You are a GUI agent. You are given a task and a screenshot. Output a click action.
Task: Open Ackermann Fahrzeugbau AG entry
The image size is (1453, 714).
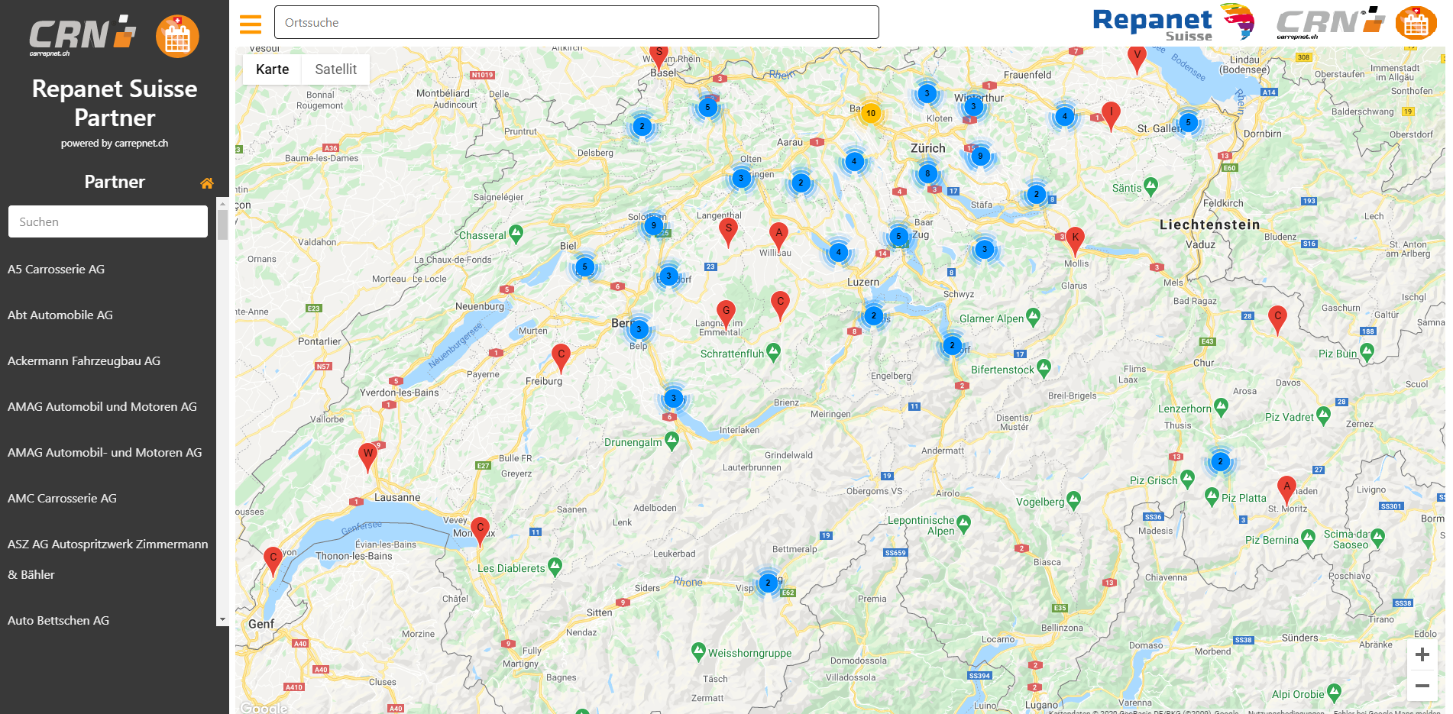[x=84, y=360]
